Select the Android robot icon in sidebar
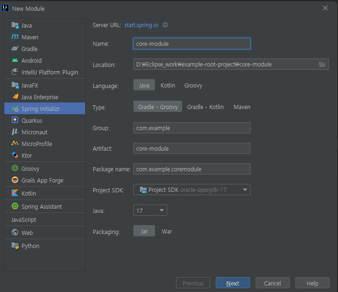The image size is (338, 292). click(x=15, y=60)
